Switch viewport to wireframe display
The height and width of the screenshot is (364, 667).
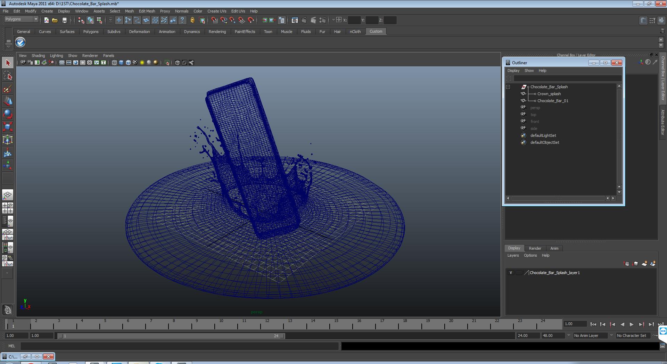coord(114,63)
